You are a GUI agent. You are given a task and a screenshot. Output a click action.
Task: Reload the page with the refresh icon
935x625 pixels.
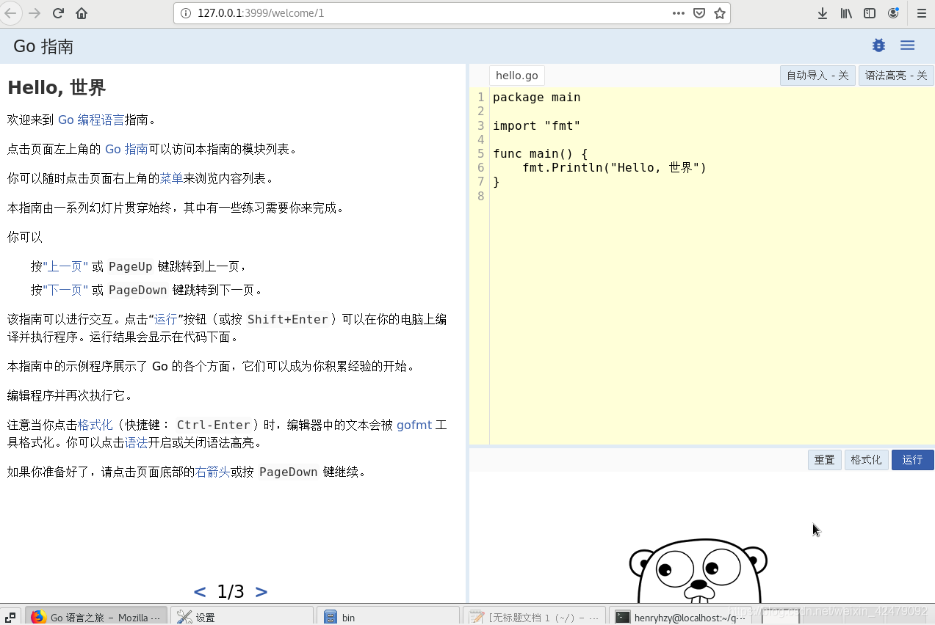point(58,12)
